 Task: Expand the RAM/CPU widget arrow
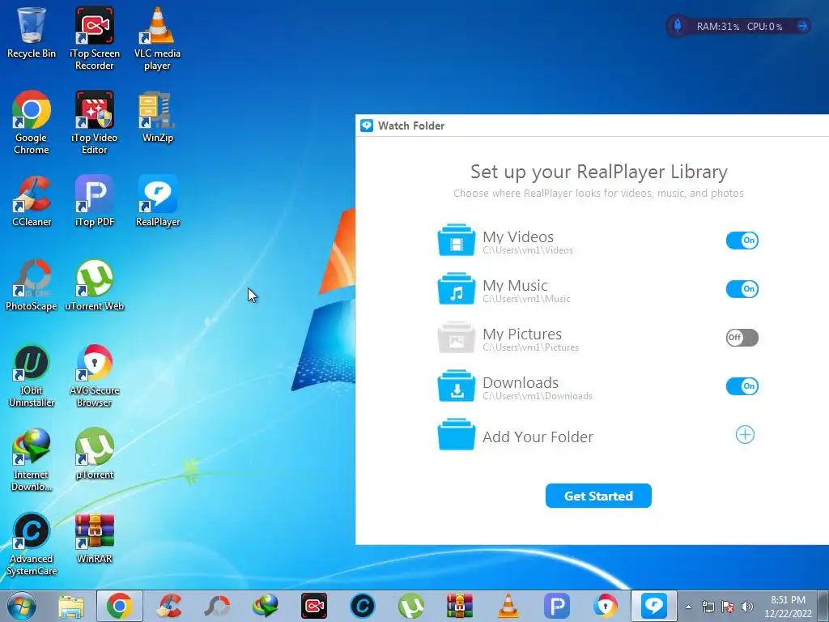point(803,25)
